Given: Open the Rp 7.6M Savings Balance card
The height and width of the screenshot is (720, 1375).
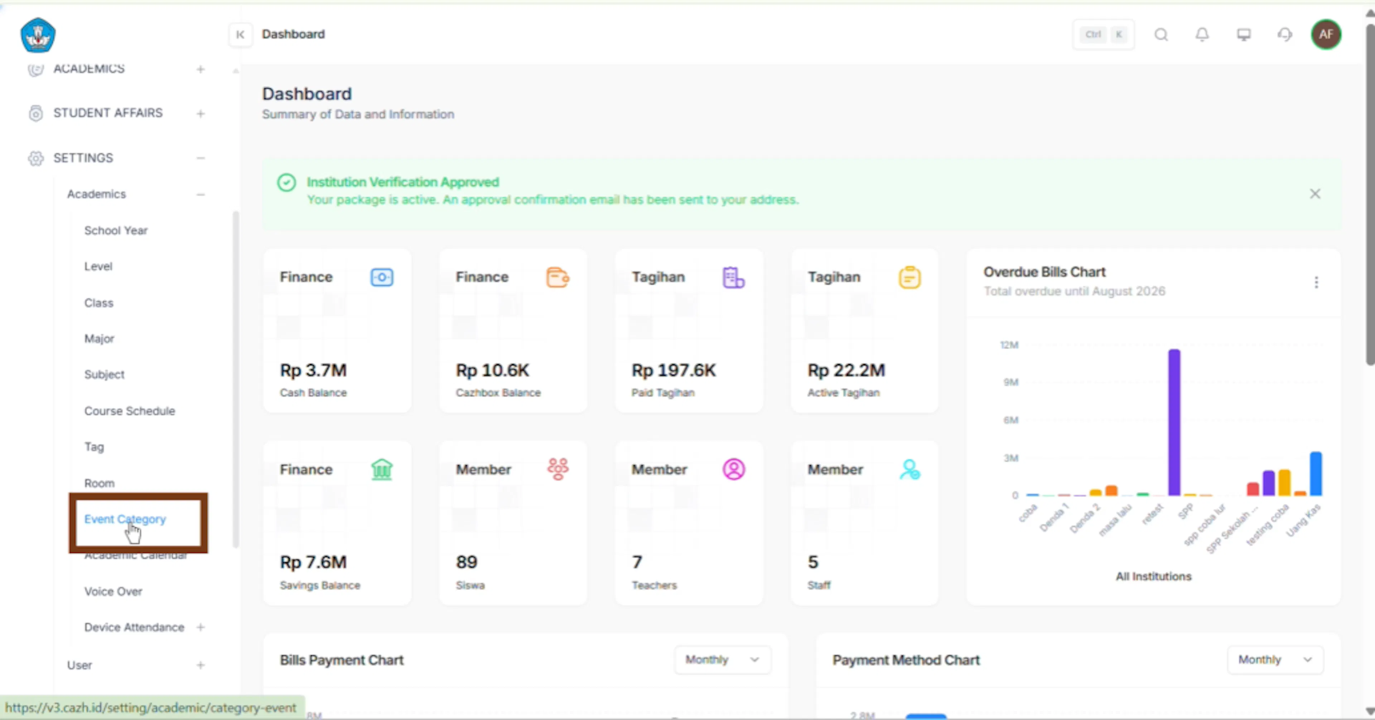Looking at the screenshot, I should click(337, 523).
